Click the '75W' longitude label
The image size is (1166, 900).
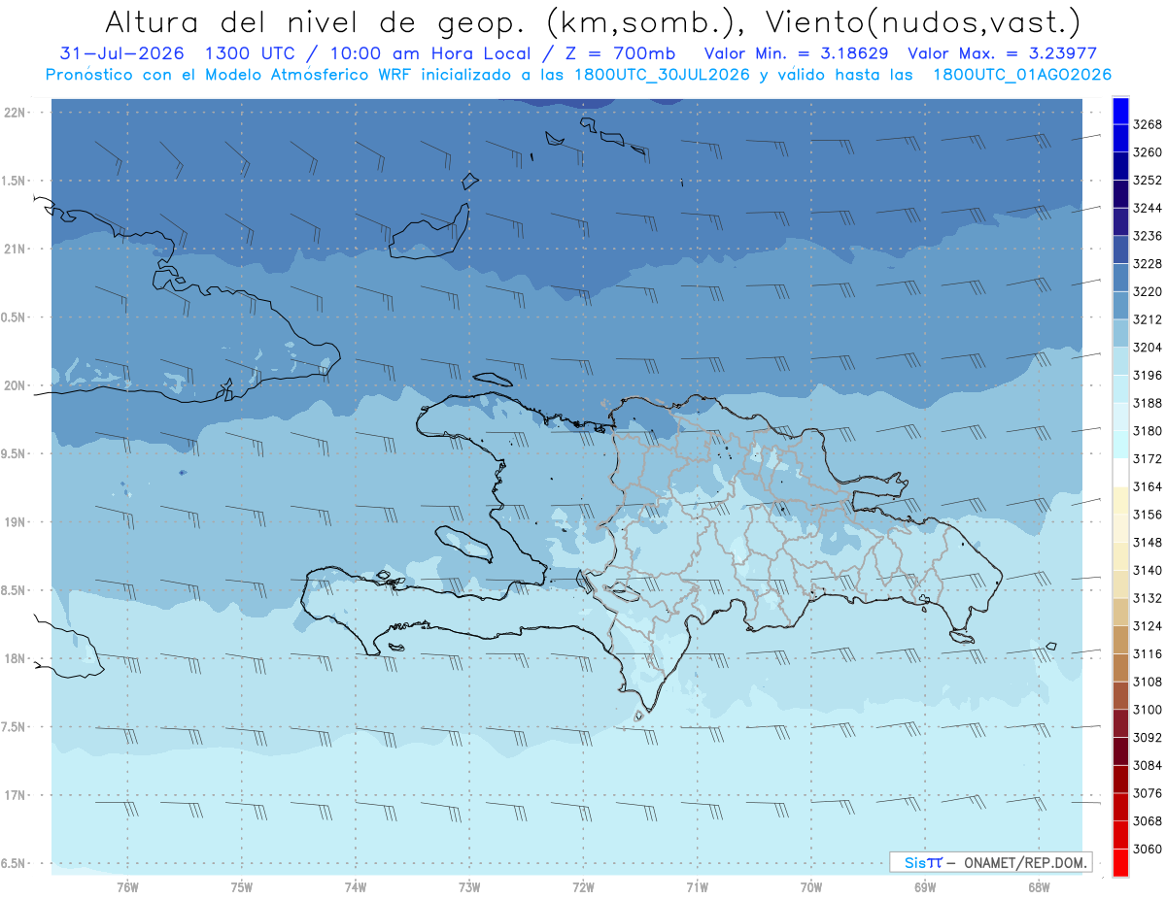242,886
